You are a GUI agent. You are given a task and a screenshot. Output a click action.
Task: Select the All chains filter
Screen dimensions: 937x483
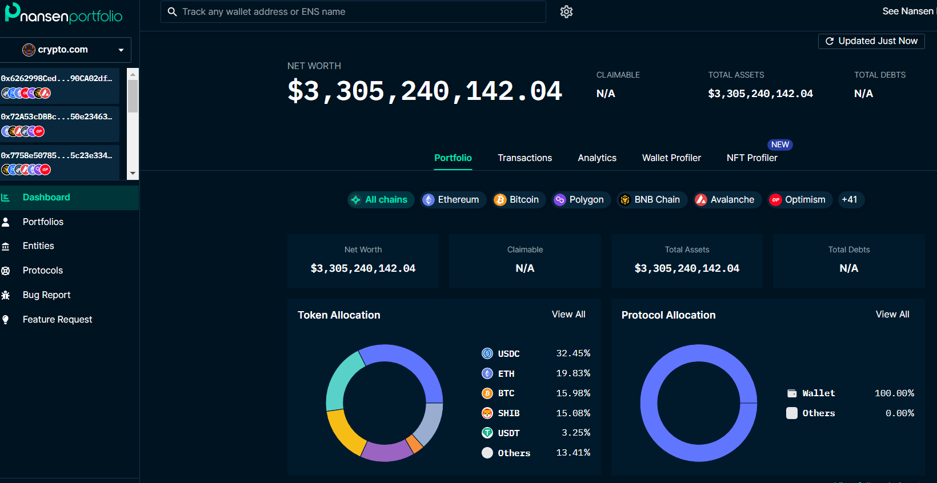pyautogui.click(x=381, y=200)
